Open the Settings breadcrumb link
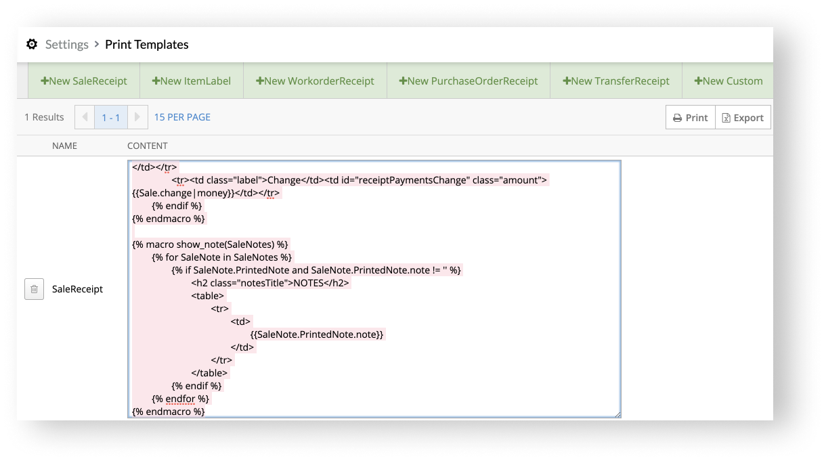 pos(67,45)
